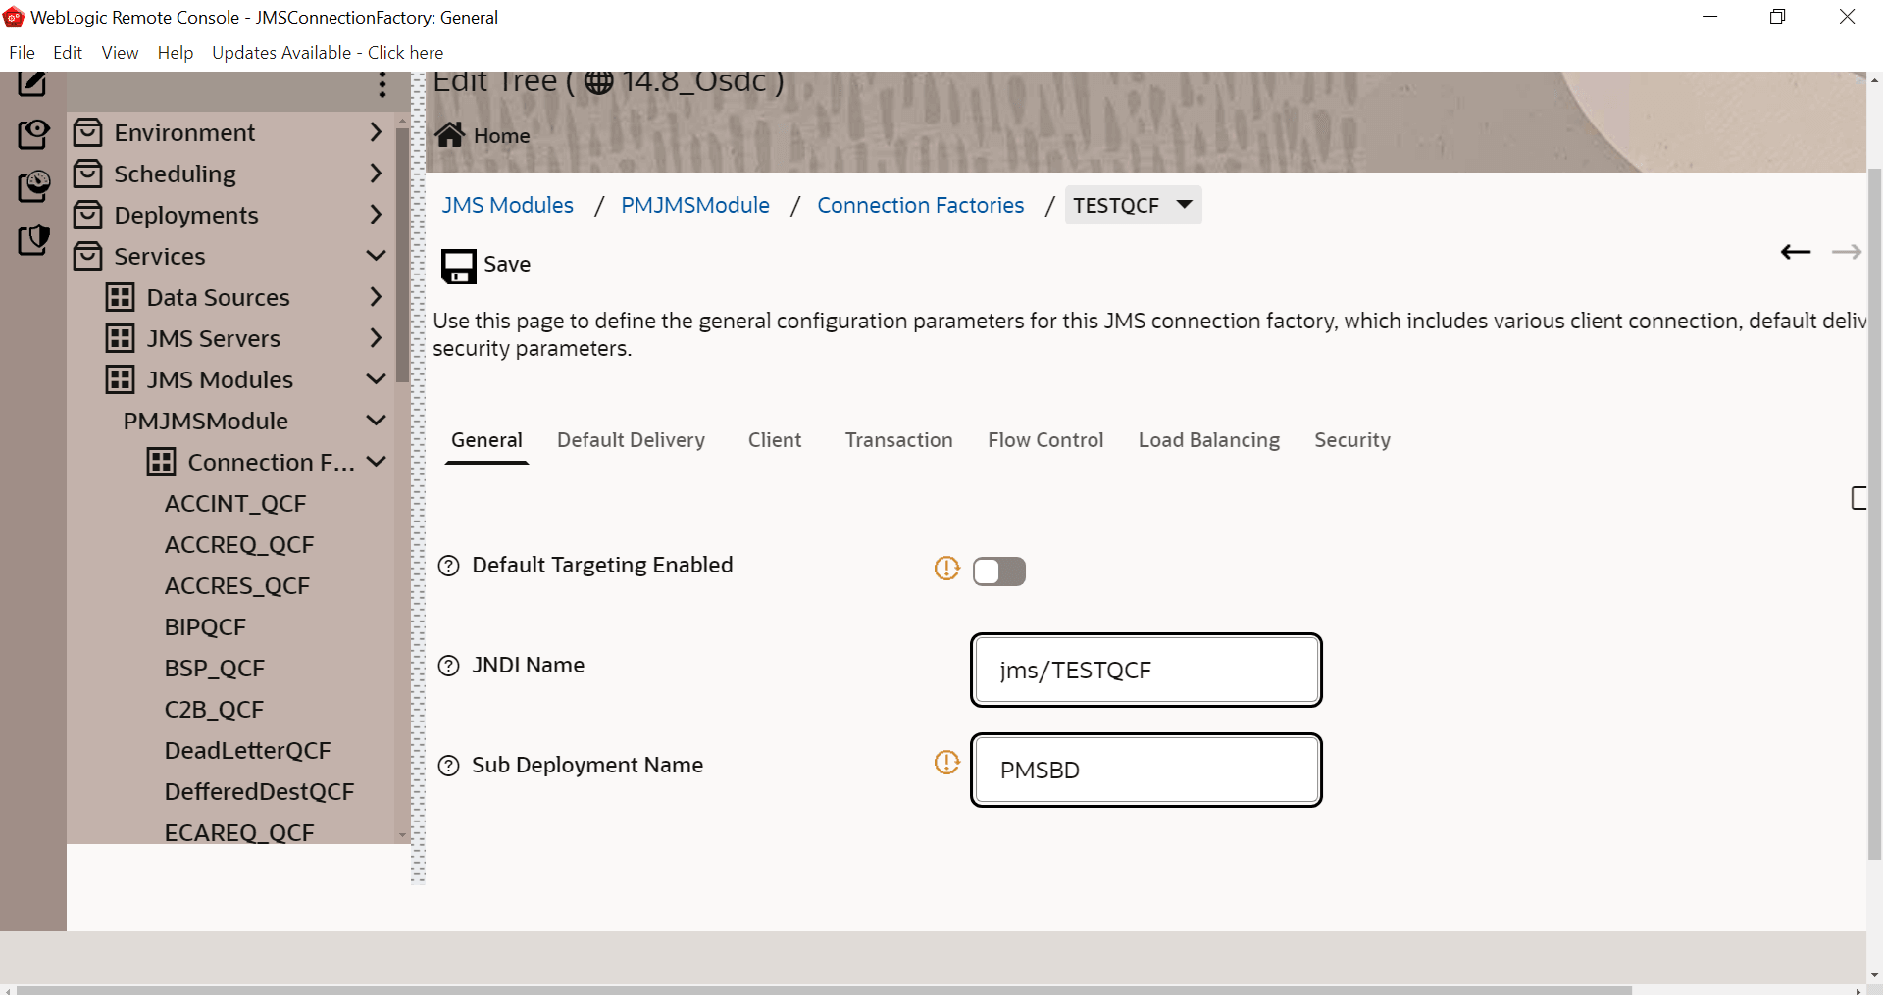Open the Edit menu
Image resolution: width=1883 pixels, height=995 pixels.
68,53
